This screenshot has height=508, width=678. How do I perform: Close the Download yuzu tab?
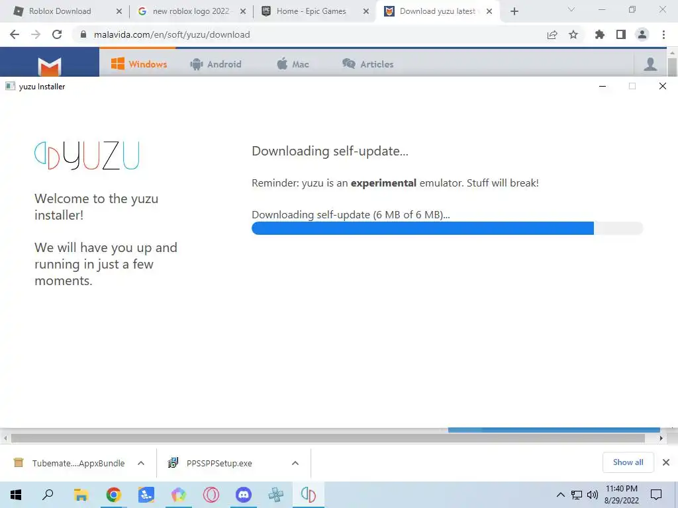point(489,11)
